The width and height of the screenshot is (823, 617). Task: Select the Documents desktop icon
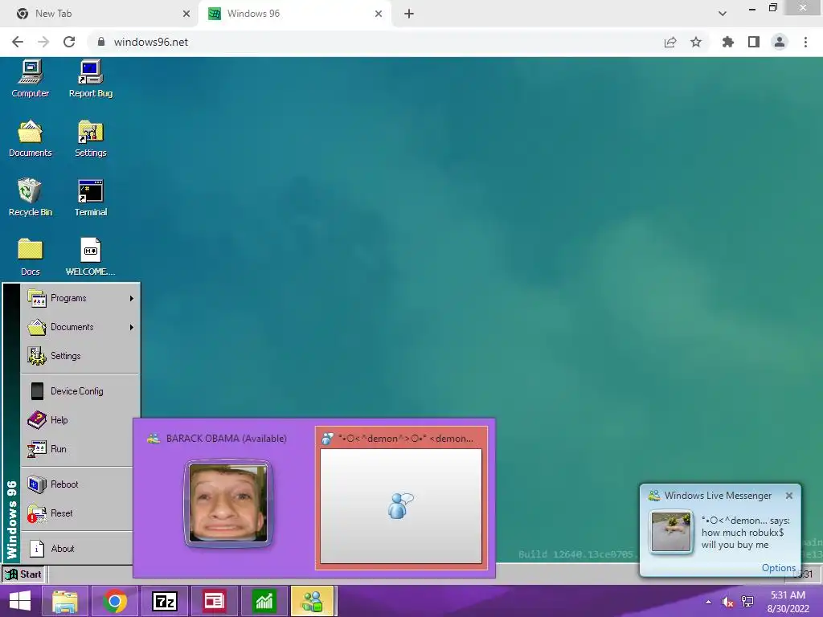[x=30, y=138]
